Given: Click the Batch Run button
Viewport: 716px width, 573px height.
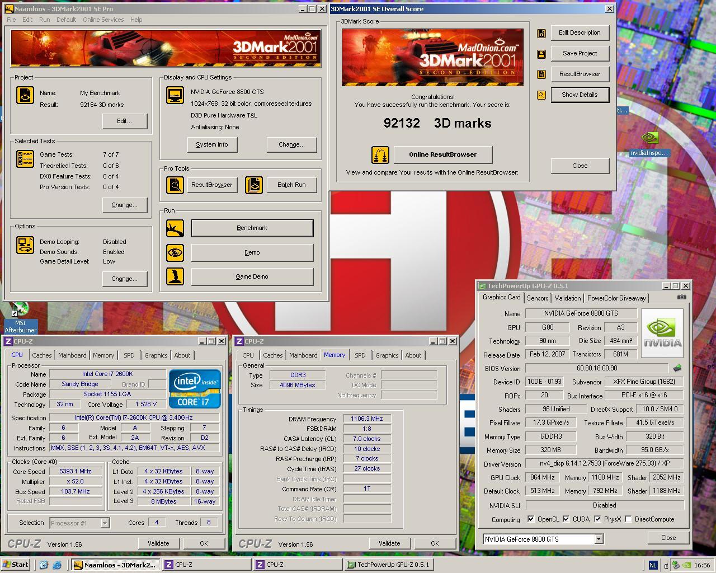Looking at the screenshot, I should [291, 185].
